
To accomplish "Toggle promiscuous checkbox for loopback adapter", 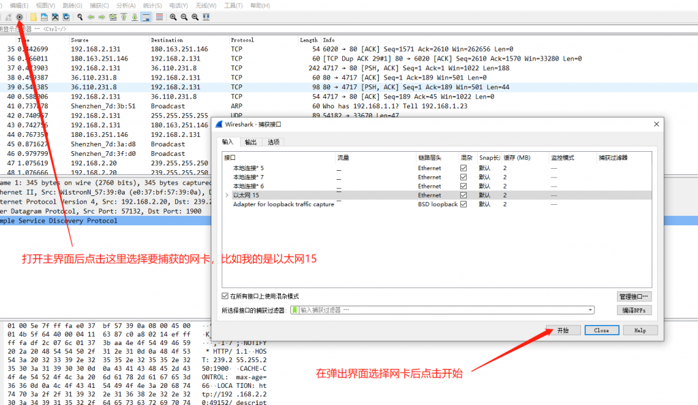I will pos(464,204).
